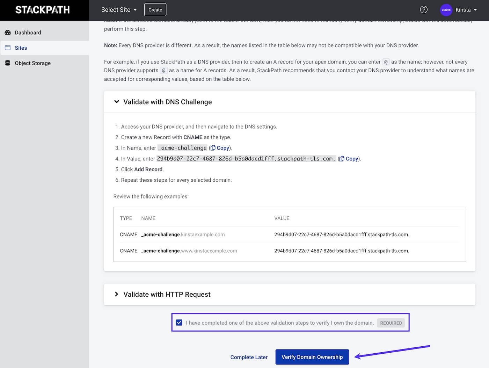The width and height of the screenshot is (489, 368).
Task: Open the Kinsta account dropdown arrow
Action: pos(476,10)
